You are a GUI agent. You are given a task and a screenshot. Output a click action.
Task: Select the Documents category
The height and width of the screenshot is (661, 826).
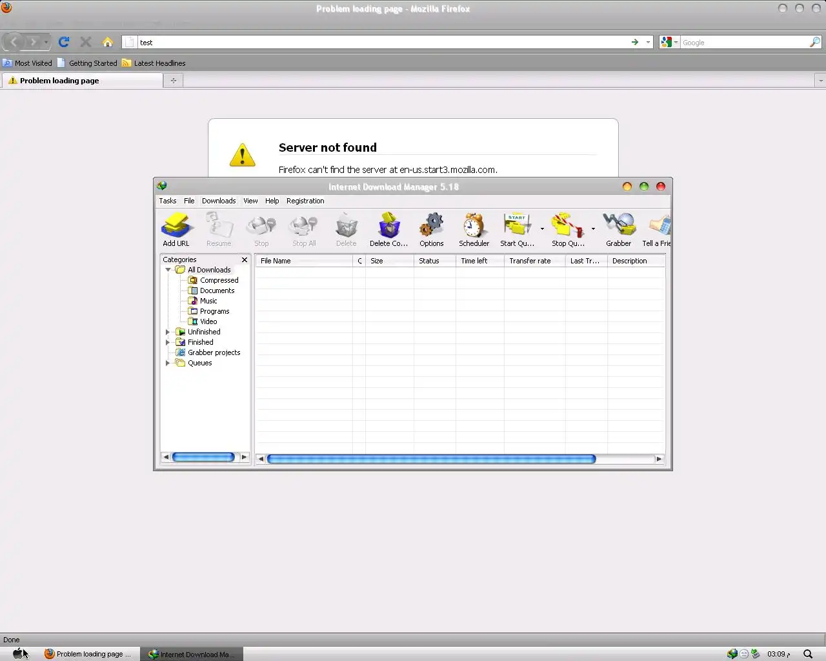(x=212, y=290)
